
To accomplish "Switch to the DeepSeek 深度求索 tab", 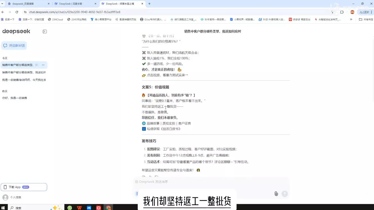I will coord(74,4).
